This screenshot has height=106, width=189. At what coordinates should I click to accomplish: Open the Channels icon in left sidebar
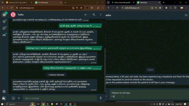click(4, 28)
